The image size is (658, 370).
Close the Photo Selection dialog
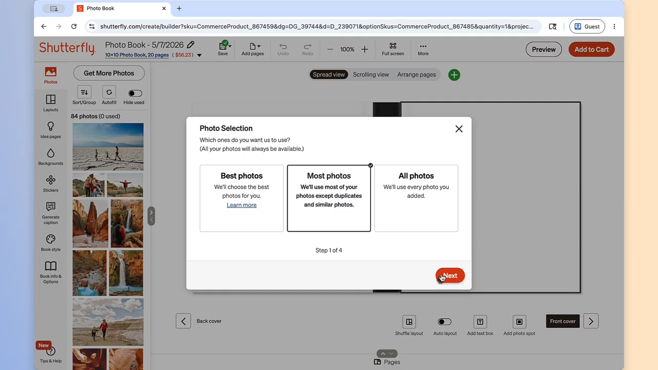coord(459,129)
